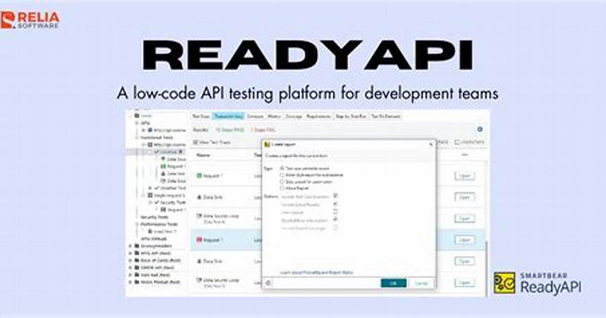606x318 pixels.
Task: Click the Name column header
Action: (203, 155)
